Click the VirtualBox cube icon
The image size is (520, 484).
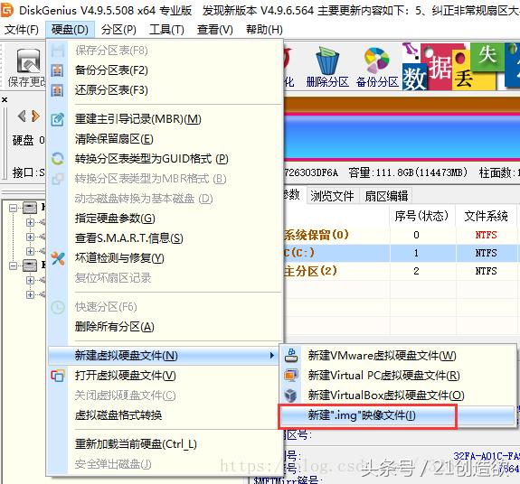[x=291, y=395]
